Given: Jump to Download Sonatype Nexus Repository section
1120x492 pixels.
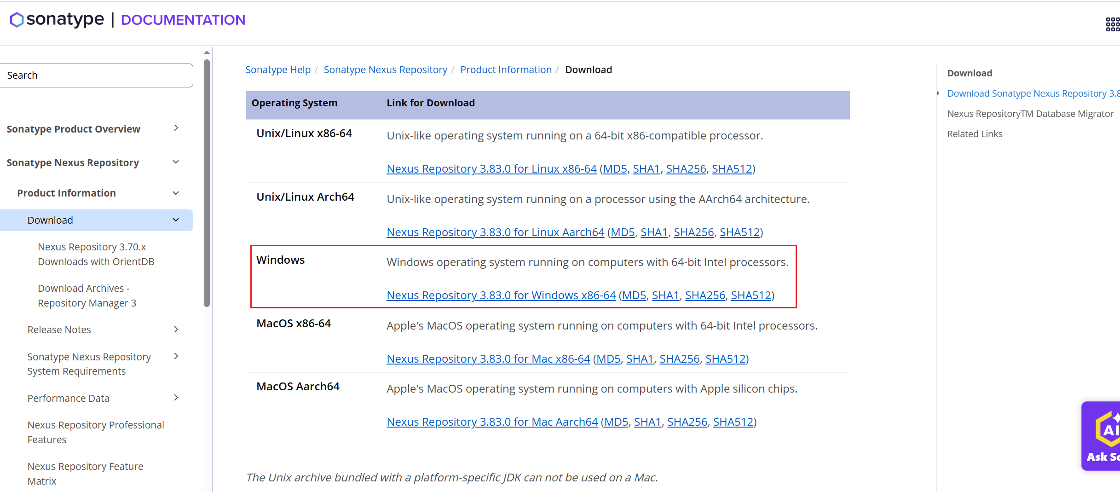Looking at the screenshot, I should coord(1033,93).
